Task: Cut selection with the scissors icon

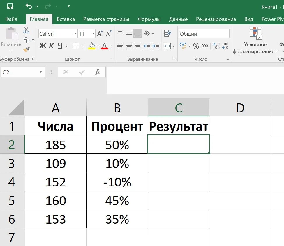Action: [x=26, y=30]
